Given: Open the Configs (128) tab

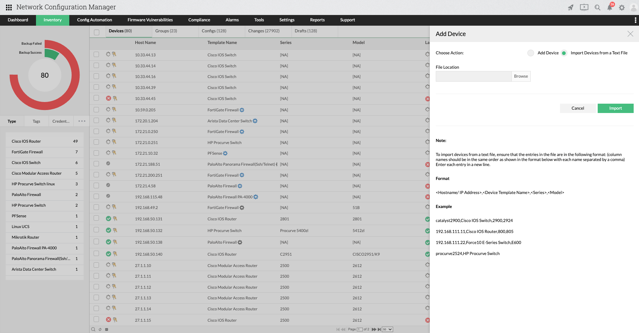Looking at the screenshot, I should coord(222,31).
